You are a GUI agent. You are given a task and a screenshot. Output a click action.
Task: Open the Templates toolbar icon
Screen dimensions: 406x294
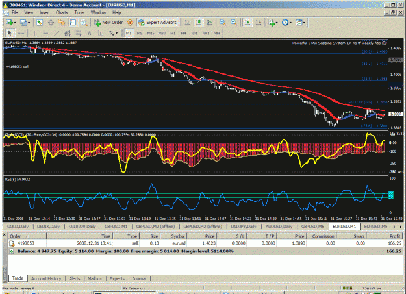click(299, 23)
